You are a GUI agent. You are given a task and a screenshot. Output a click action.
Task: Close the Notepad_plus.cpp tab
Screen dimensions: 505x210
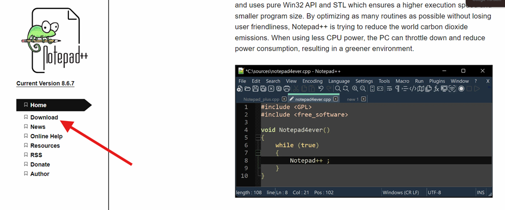tap(284, 99)
